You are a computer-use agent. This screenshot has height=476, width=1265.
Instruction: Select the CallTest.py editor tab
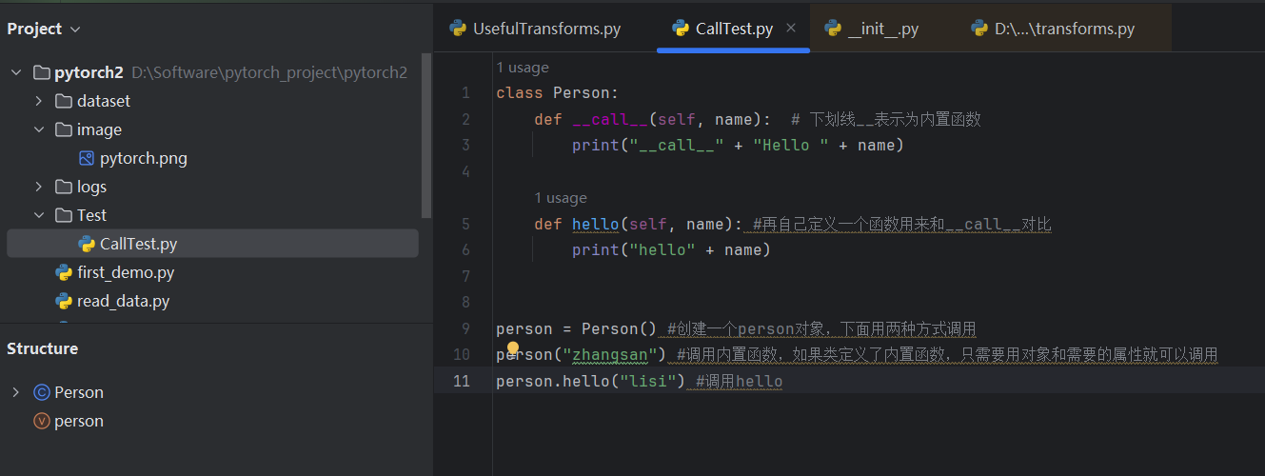733,29
